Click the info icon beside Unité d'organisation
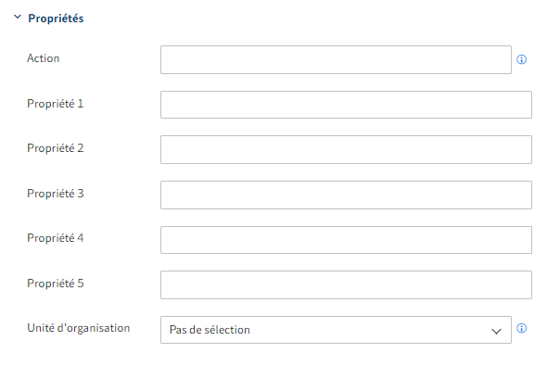This screenshot has width=547, height=366. coord(522,328)
